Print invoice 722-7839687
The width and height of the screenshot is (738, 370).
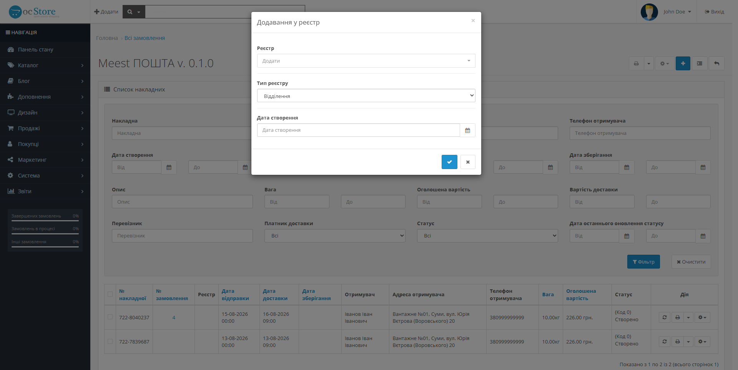pyautogui.click(x=677, y=342)
